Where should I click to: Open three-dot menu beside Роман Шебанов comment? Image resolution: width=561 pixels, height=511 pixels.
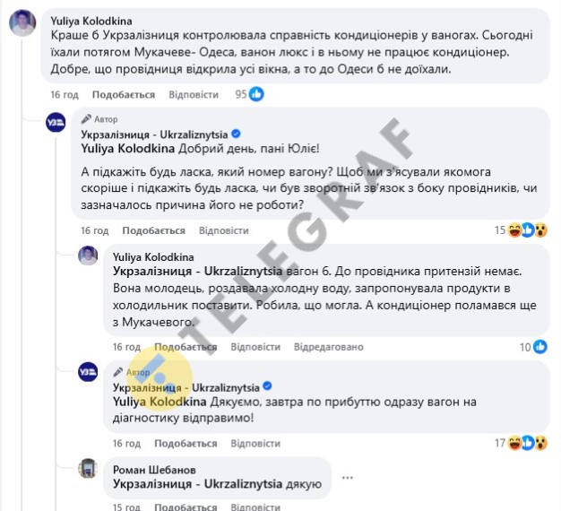pos(348,477)
